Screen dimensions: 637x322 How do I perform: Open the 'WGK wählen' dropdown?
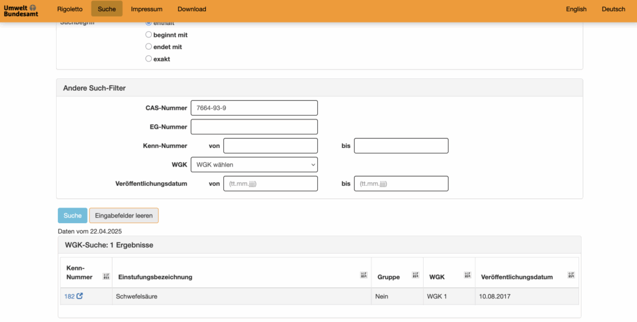click(x=254, y=165)
